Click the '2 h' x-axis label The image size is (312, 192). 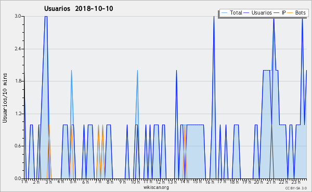(x=36, y=182)
